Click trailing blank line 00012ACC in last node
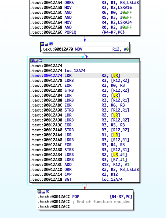166x218 pixels. pos(54,207)
